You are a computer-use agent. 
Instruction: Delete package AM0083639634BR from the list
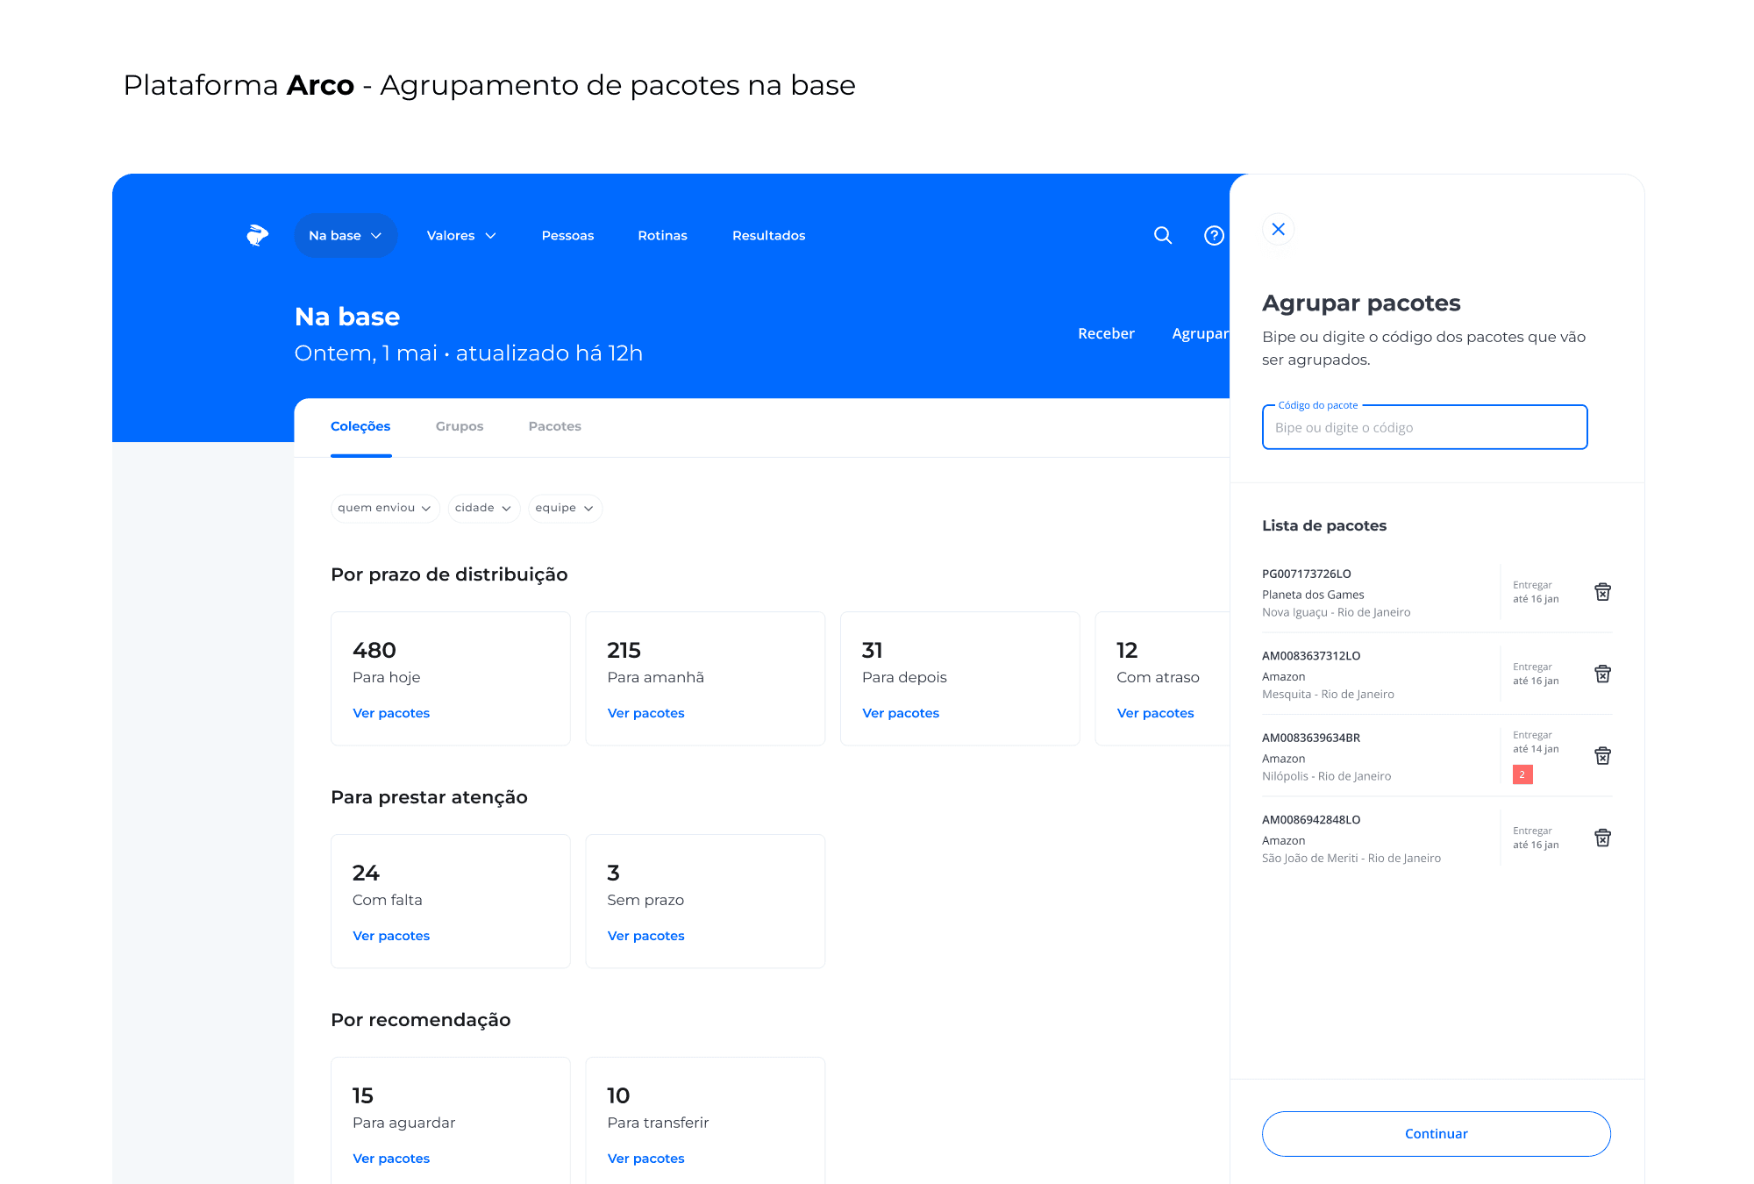[1602, 755]
